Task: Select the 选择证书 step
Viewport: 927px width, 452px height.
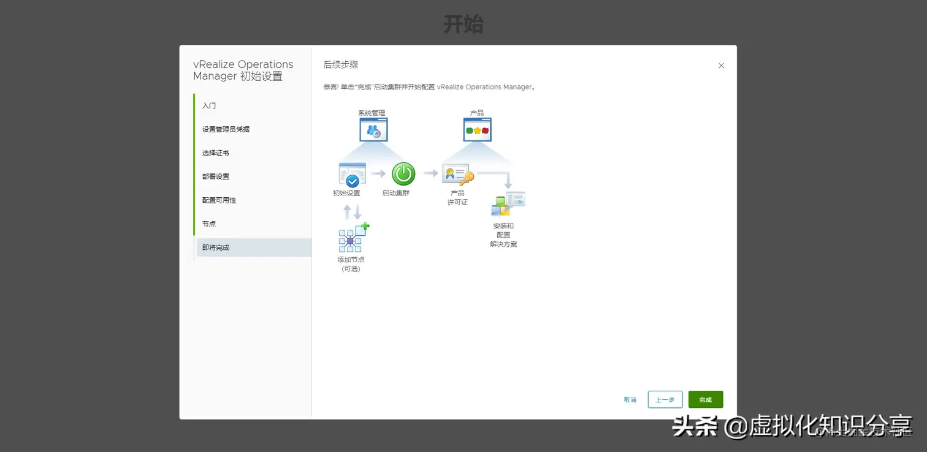Action: click(x=218, y=153)
